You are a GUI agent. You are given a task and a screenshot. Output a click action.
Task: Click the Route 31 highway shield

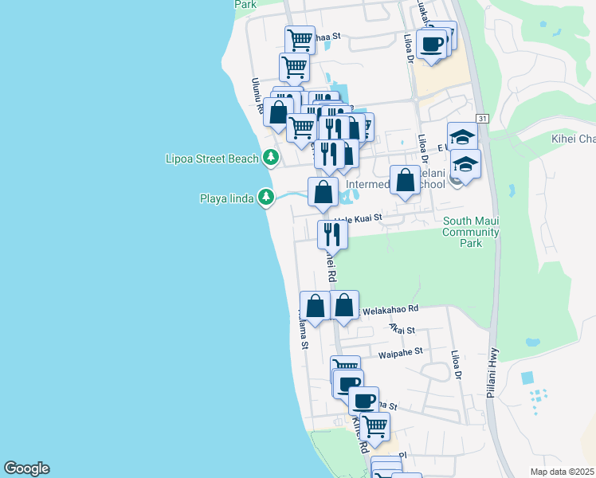coord(482,119)
